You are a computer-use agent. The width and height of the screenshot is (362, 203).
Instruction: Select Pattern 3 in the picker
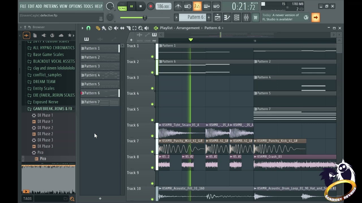[x=100, y=66]
